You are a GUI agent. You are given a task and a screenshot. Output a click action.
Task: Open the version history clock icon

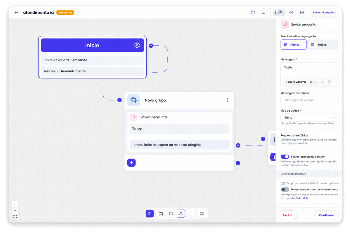pos(291,12)
